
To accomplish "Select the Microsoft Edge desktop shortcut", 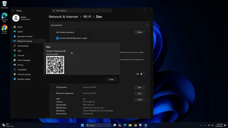I will (5, 17).
